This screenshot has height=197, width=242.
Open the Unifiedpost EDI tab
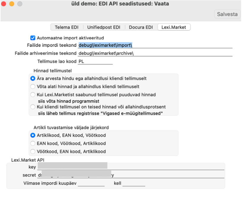coord(104,27)
